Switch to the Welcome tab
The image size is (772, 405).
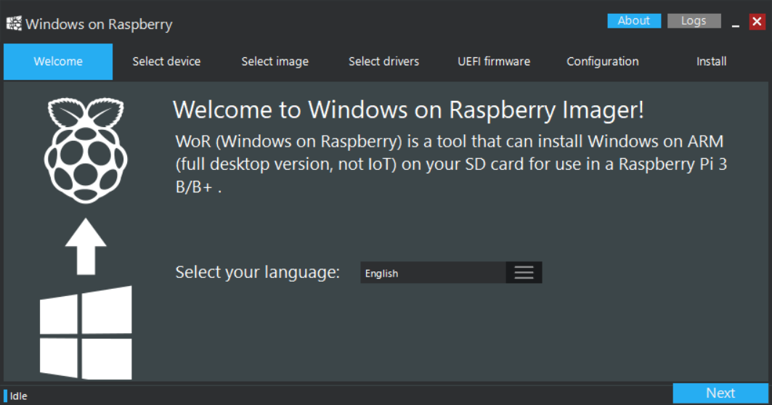(58, 62)
